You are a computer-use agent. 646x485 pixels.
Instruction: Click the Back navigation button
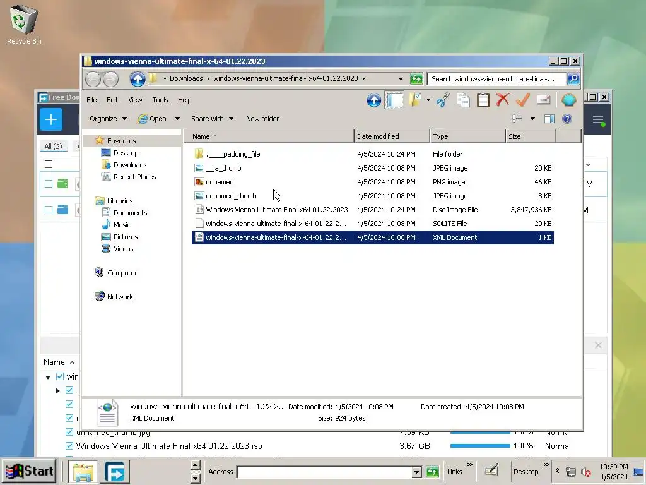tap(93, 79)
